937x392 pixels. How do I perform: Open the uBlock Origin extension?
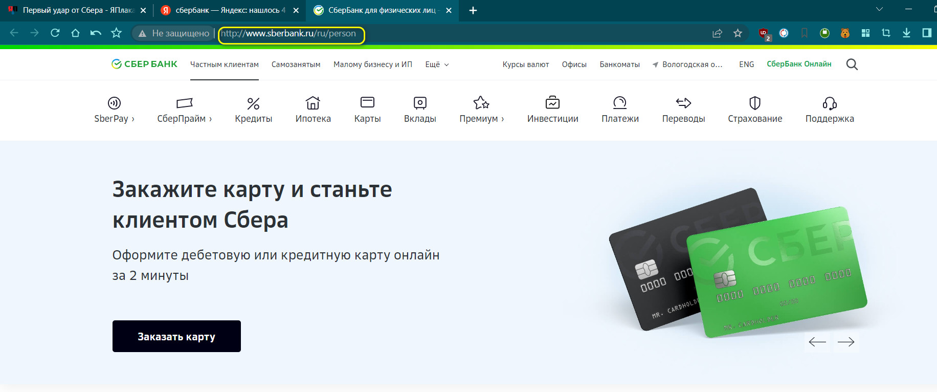(x=764, y=34)
